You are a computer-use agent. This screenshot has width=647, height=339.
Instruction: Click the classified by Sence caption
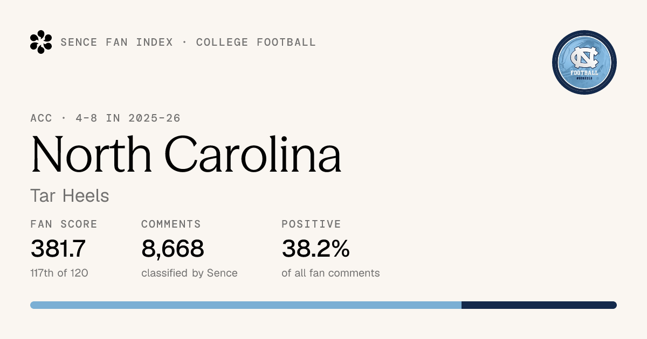189,273
